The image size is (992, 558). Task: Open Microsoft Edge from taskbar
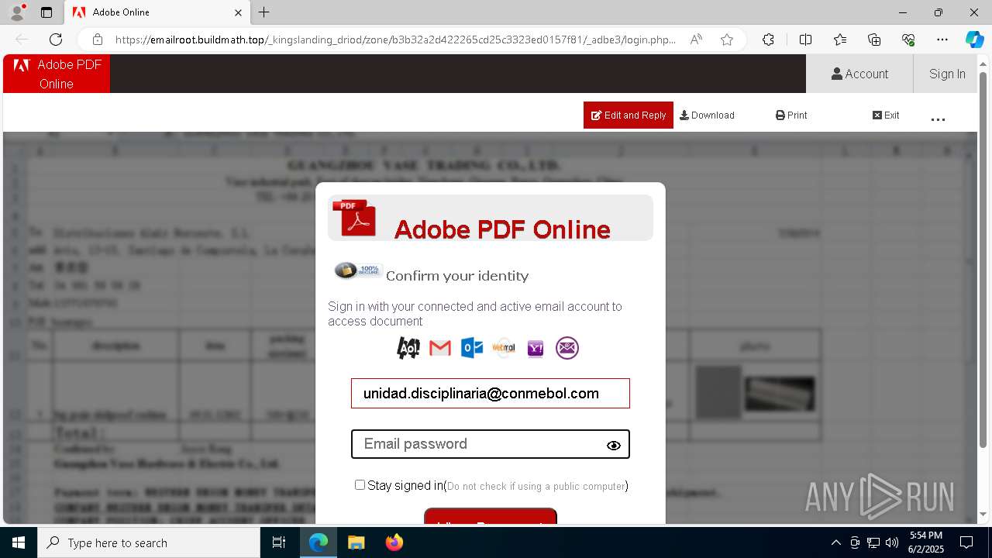pyautogui.click(x=319, y=542)
